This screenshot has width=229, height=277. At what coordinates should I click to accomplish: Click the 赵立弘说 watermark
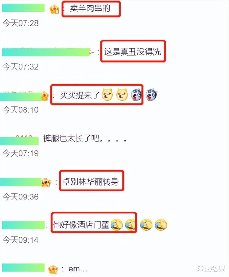210,268
